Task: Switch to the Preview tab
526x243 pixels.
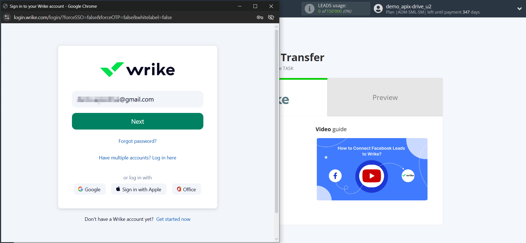Action: [x=385, y=97]
